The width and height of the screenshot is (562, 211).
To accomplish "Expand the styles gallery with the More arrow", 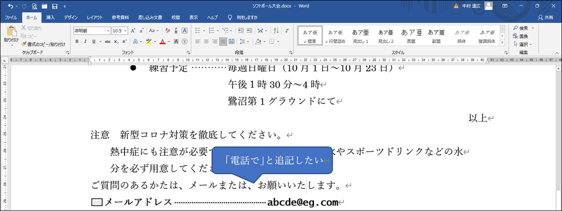I will click(502, 43).
